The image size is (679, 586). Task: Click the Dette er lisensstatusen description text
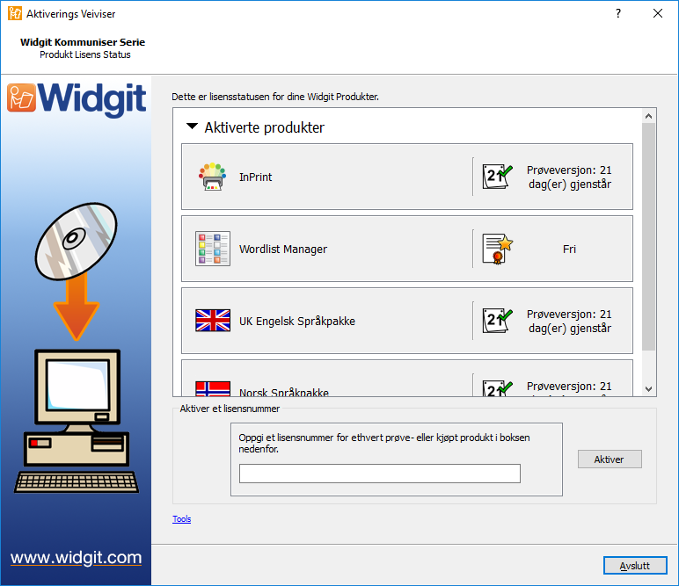point(275,97)
